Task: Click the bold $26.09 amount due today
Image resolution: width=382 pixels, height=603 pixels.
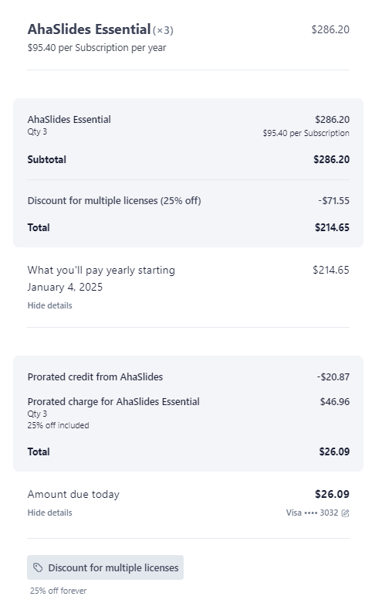Action: tap(332, 494)
